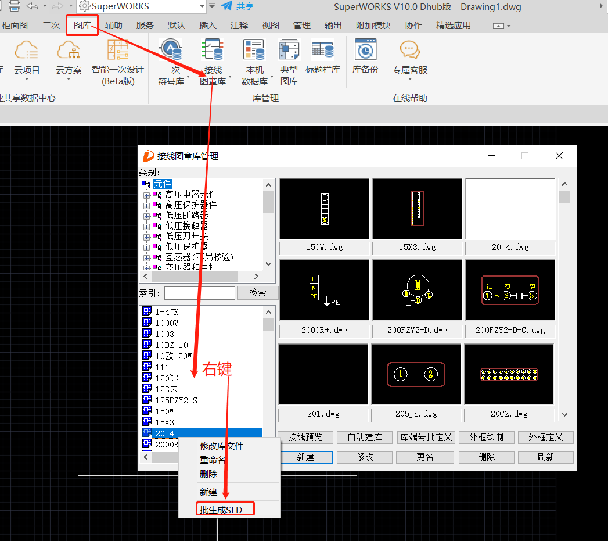Click the 检索 search button

tap(258, 293)
